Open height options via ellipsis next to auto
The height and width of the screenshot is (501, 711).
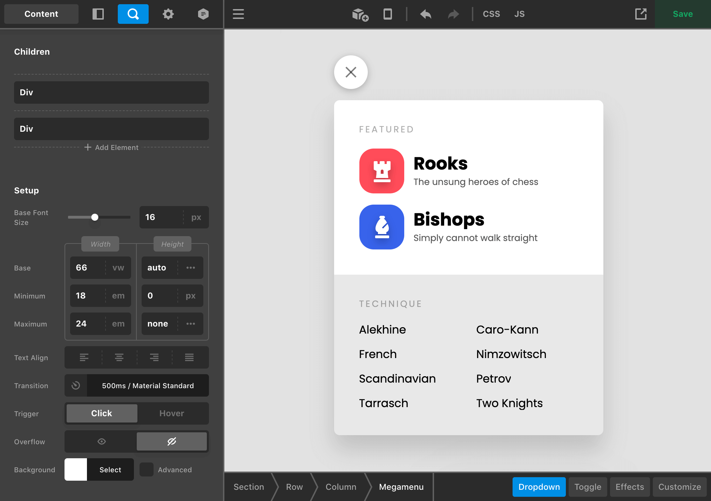[191, 267]
